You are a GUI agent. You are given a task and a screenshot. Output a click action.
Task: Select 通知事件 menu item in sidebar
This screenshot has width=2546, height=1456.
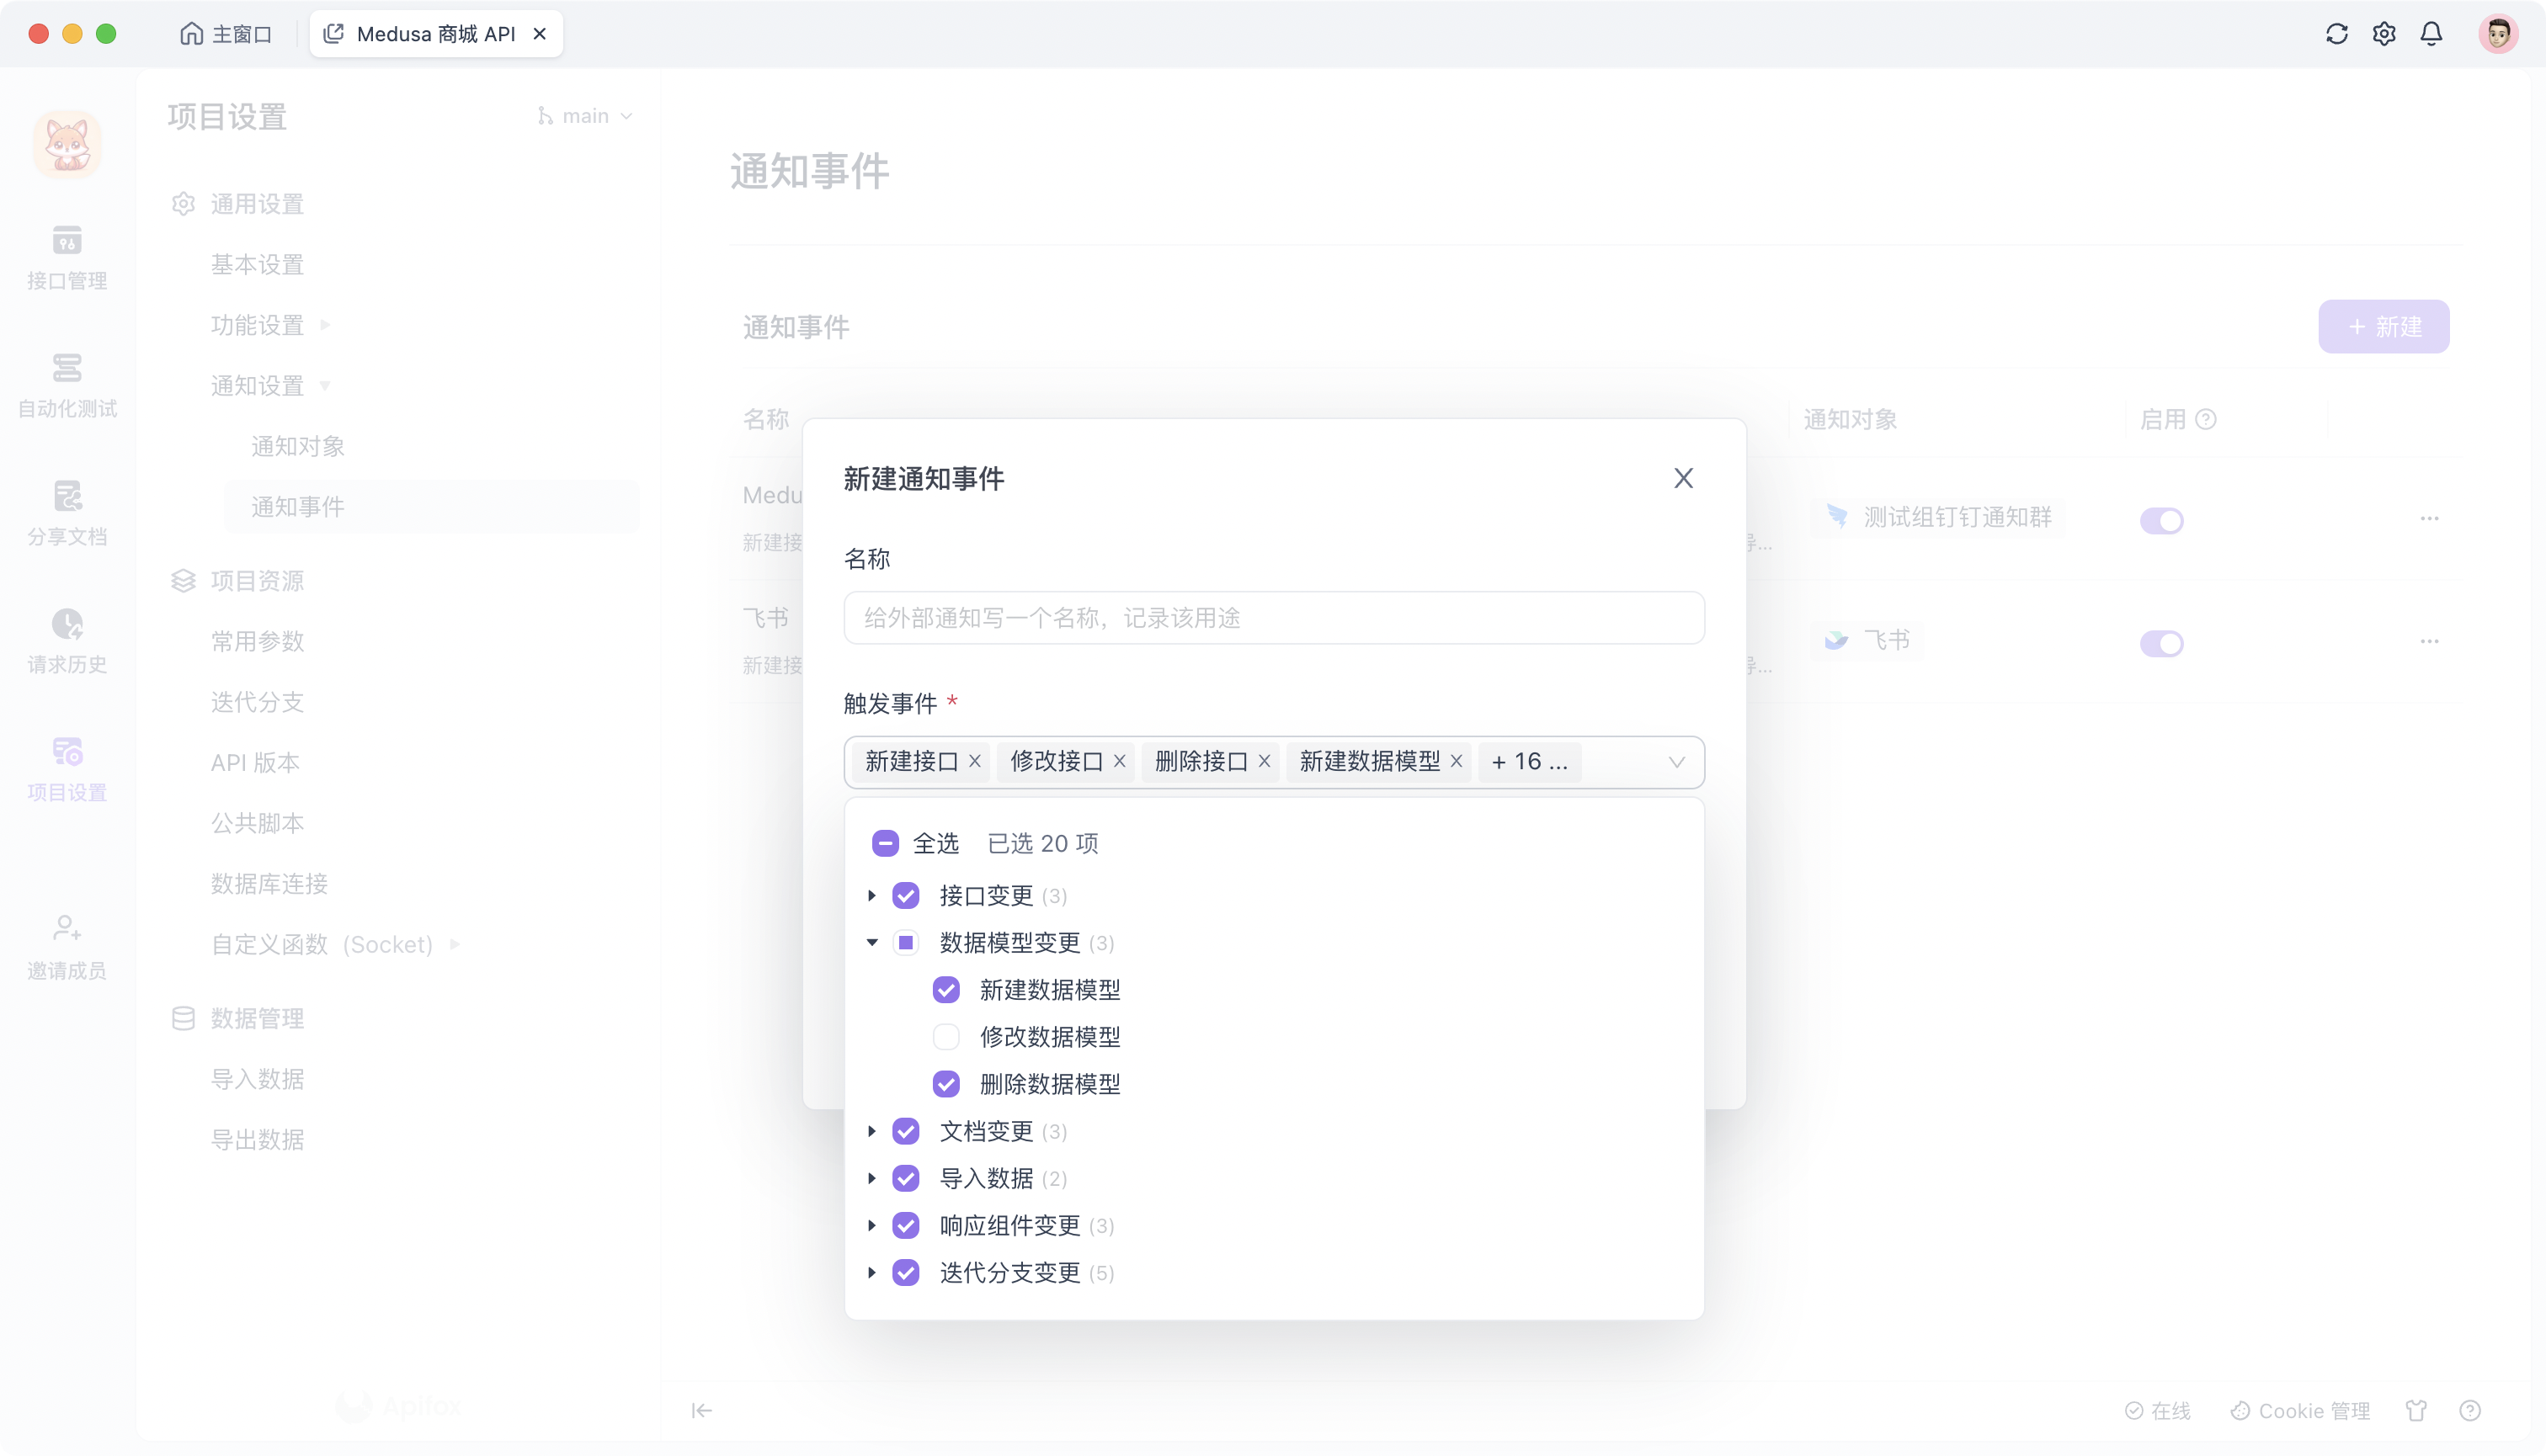(x=297, y=505)
